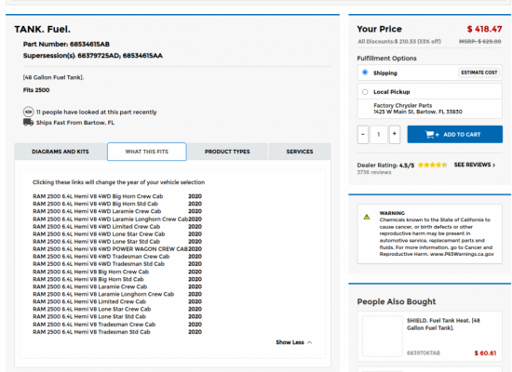Click the quantity input field

click(379, 135)
